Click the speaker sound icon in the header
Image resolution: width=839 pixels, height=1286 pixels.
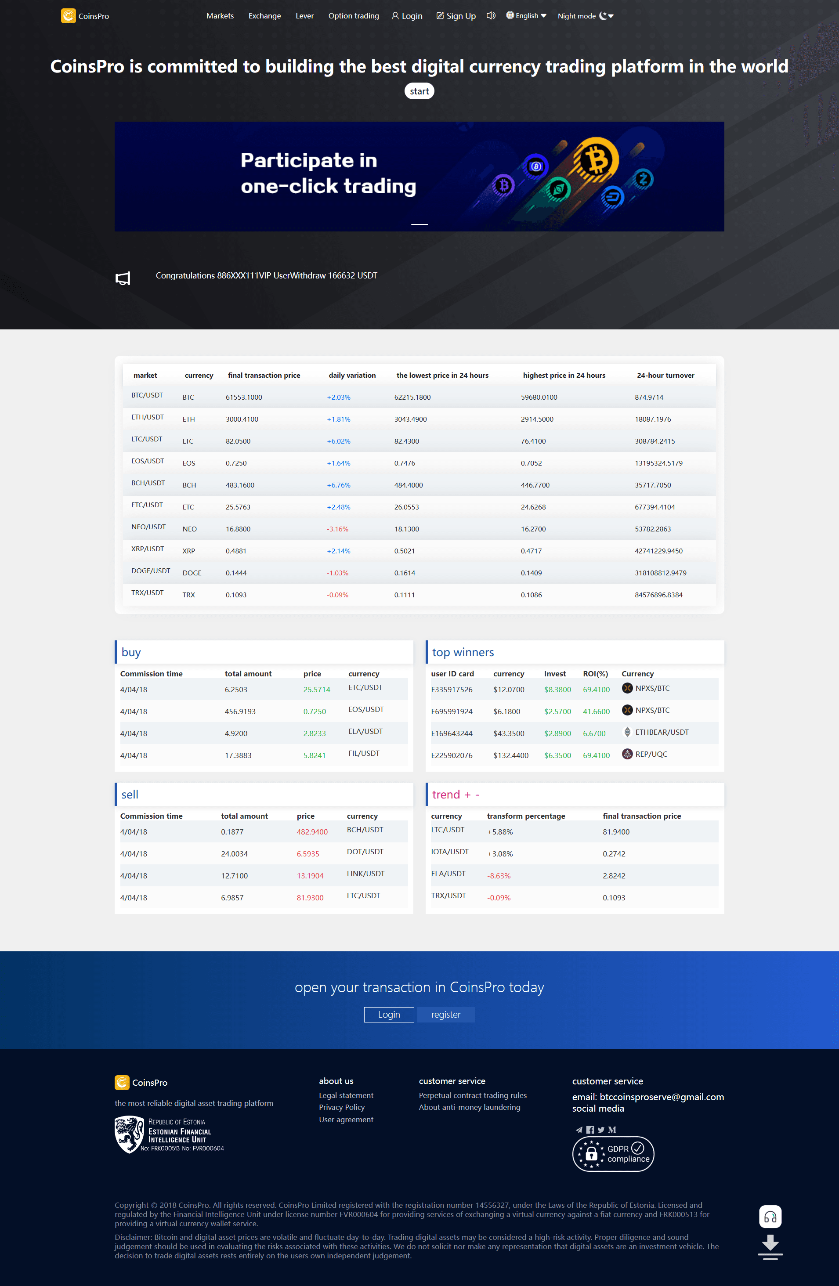click(491, 16)
